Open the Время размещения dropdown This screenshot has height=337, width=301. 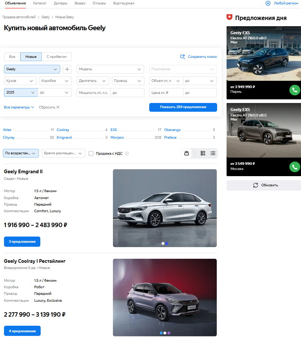[64, 153]
